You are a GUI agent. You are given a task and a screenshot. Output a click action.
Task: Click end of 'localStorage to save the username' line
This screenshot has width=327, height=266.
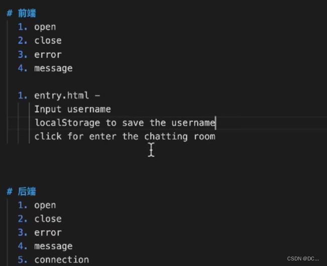click(x=215, y=123)
